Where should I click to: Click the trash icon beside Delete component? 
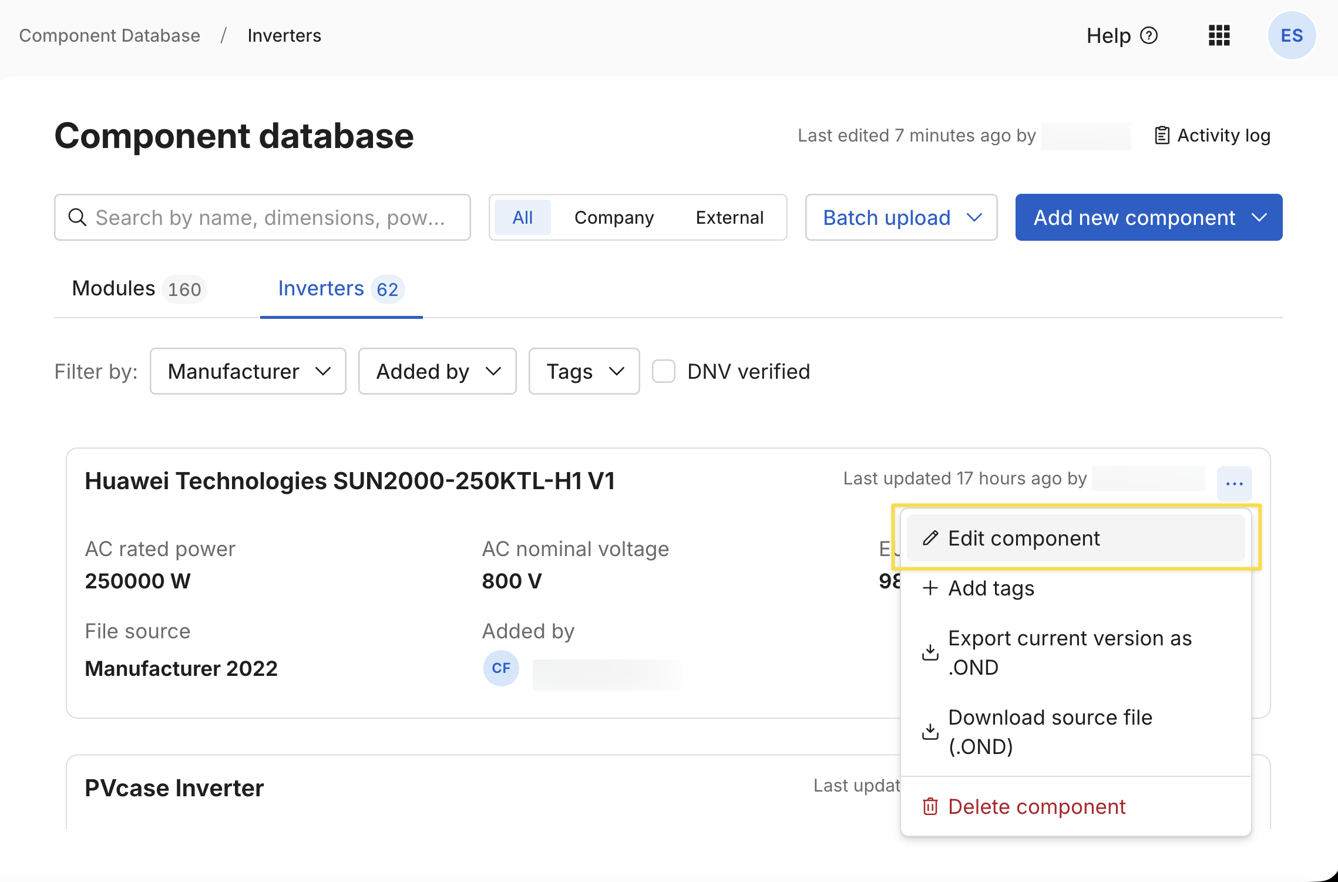(930, 806)
